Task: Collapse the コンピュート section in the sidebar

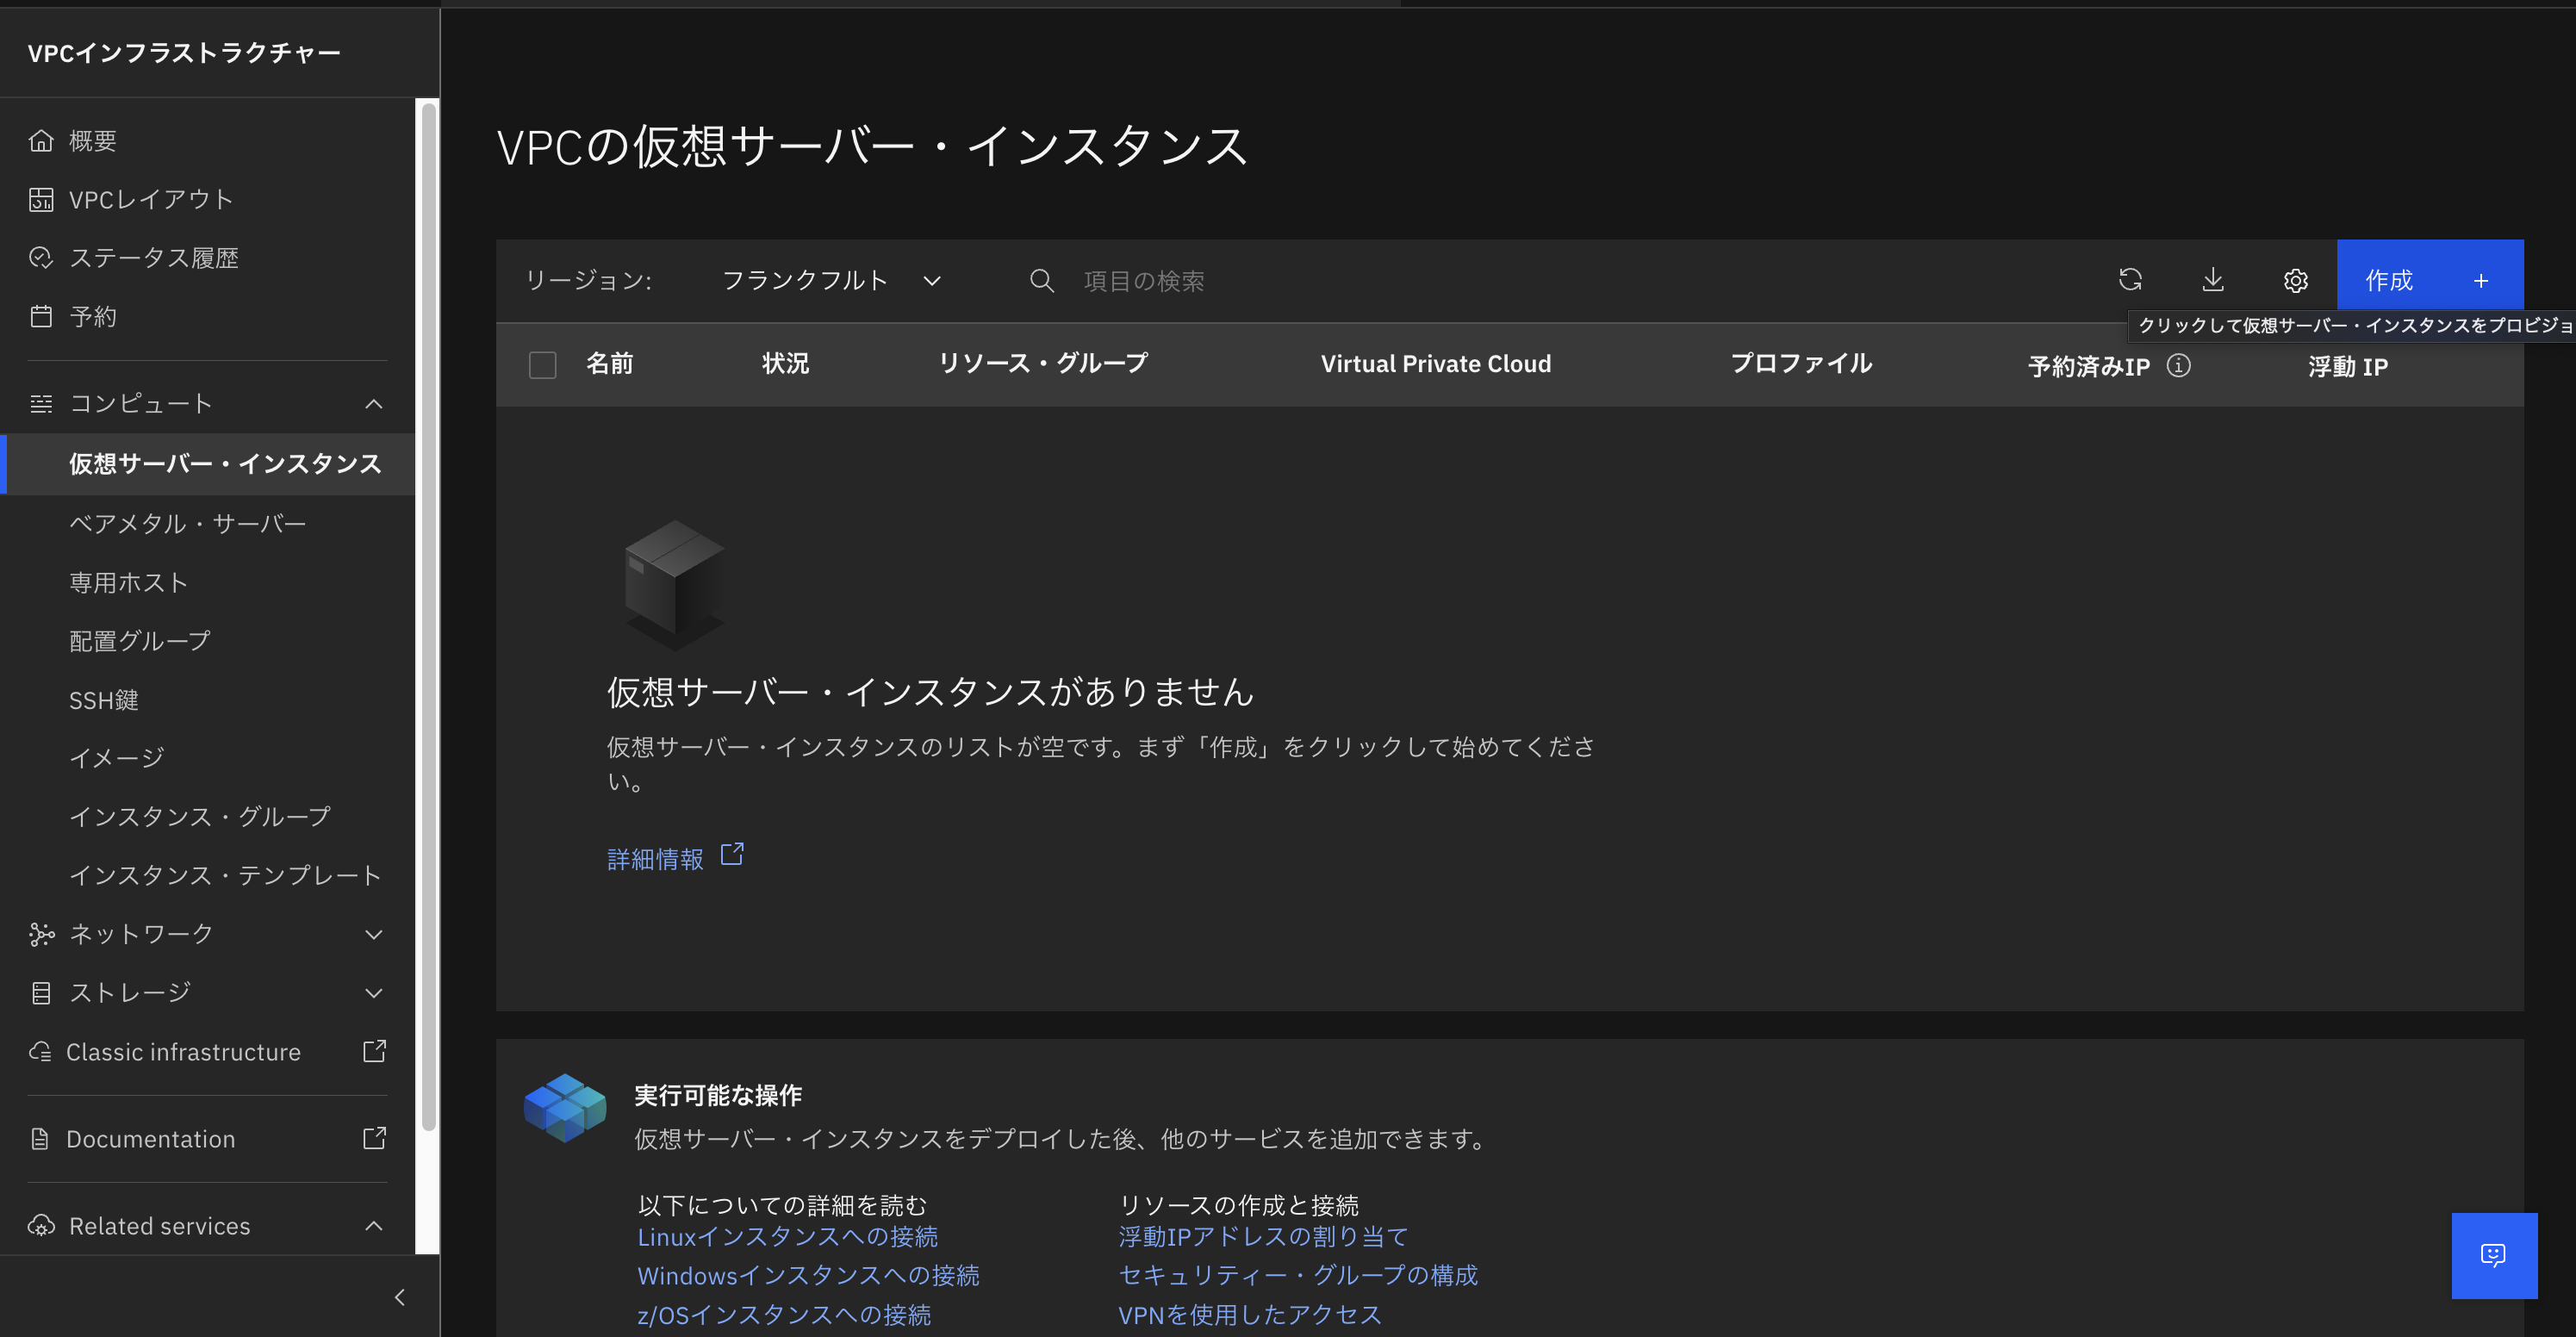Action: point(374,404)
